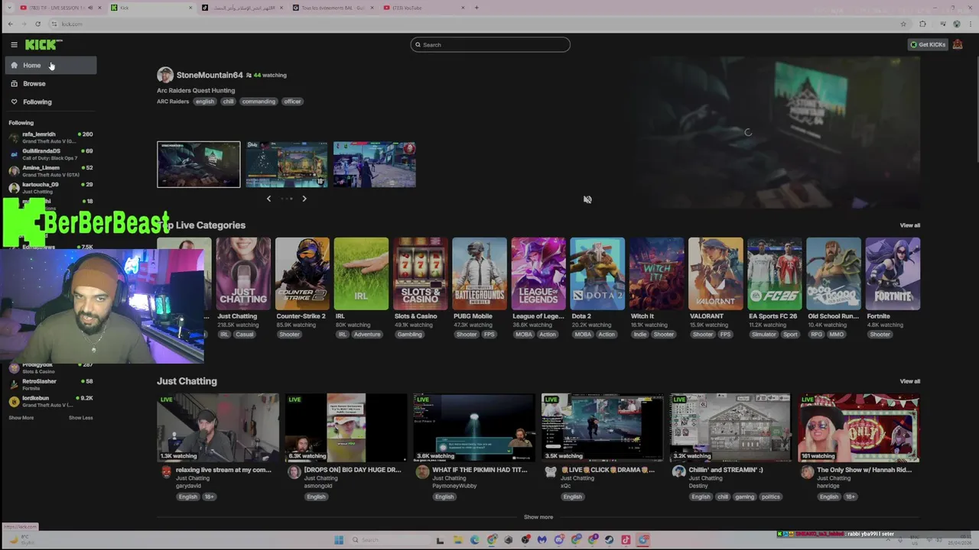Go to Home in the sidebar

[x=51, y=66]
